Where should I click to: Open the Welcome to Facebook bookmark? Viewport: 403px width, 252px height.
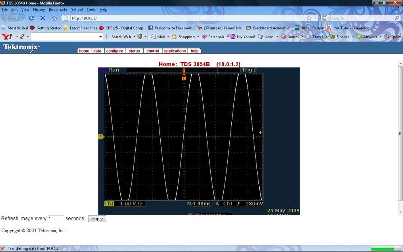(x=172, y=28)
